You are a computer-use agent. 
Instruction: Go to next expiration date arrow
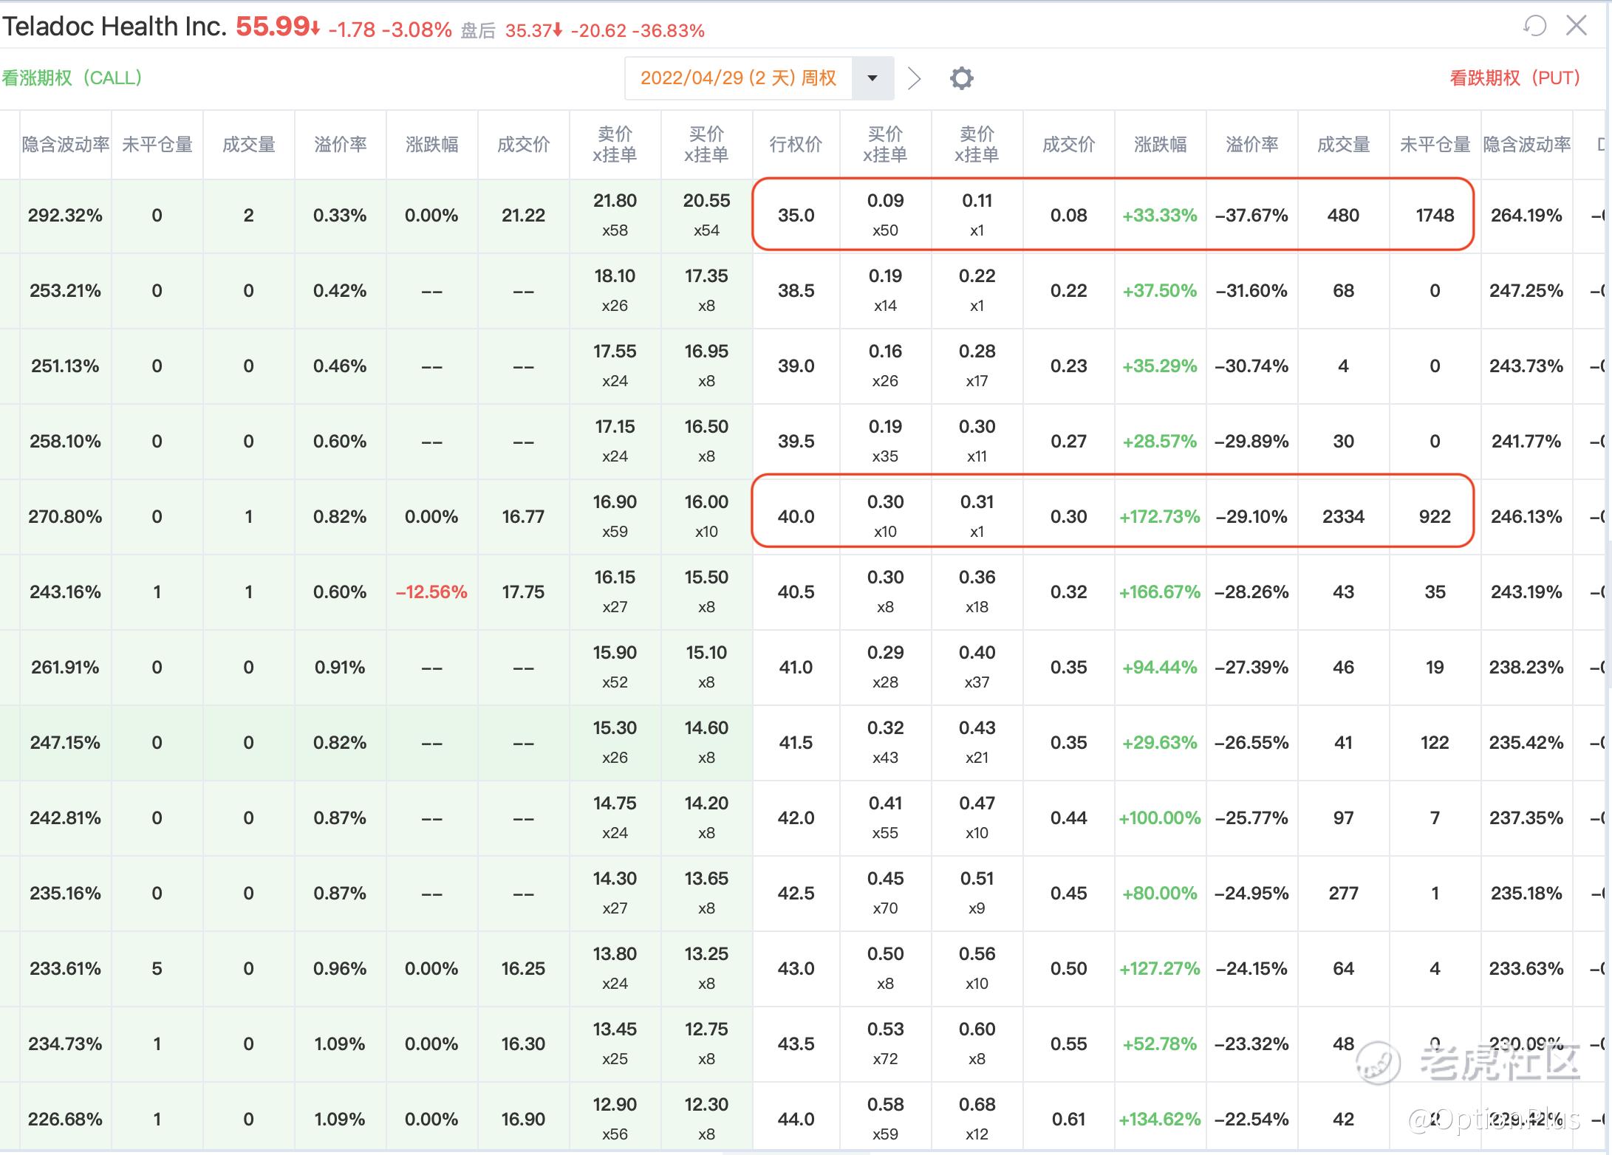(915, 78)
